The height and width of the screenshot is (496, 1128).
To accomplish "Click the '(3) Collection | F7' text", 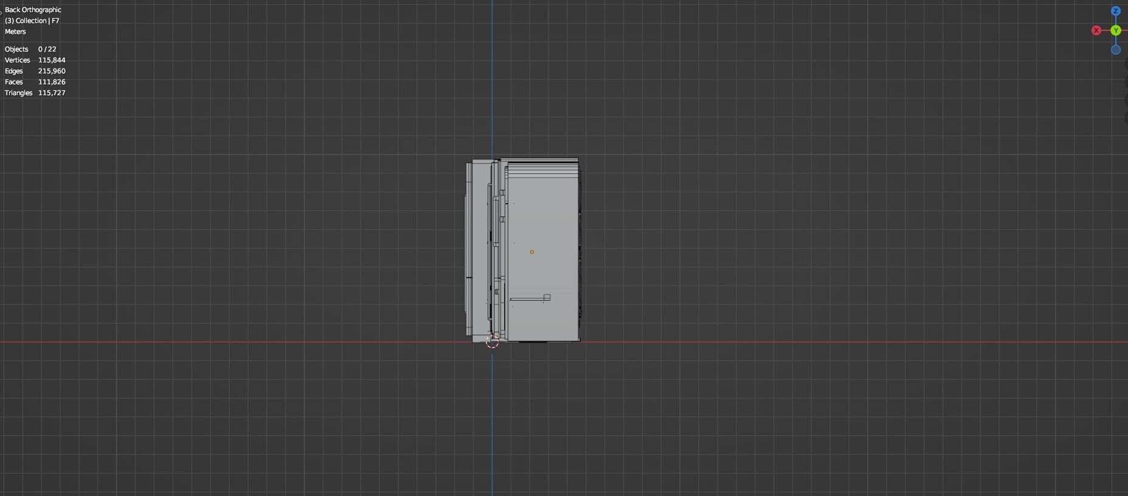I will tap(32, 21).
